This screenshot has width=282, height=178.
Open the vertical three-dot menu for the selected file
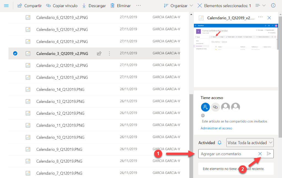click(x=109, y=53)
